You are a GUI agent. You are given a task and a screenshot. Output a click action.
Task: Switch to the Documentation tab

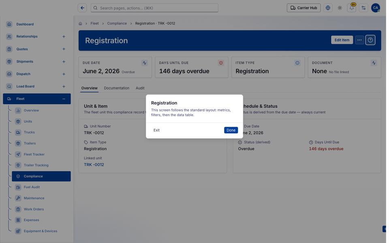pyautogui.click(x=117, y=88)
